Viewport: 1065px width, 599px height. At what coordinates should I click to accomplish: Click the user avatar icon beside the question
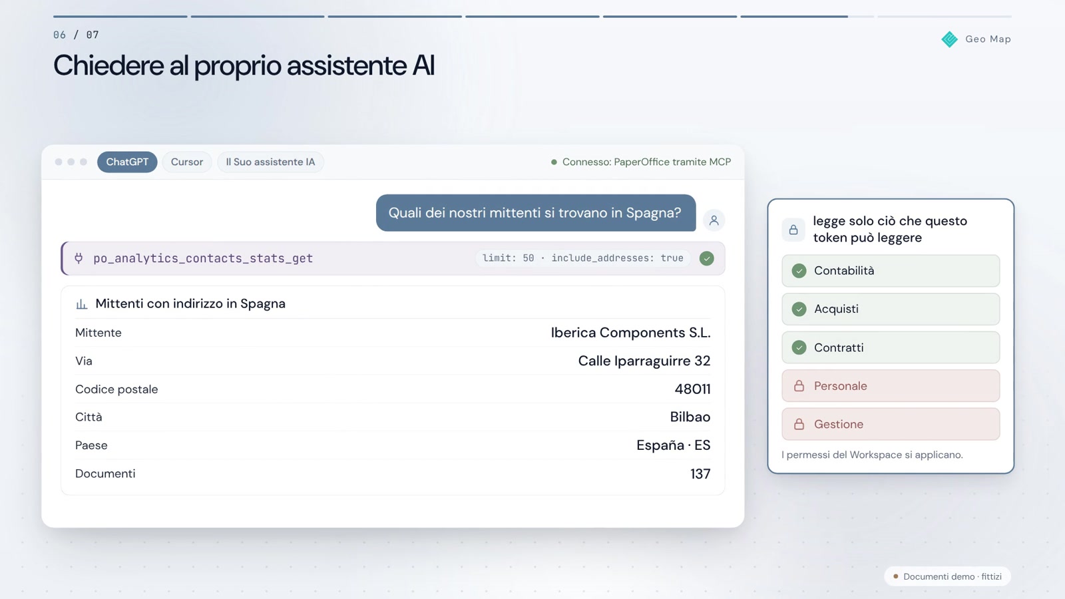pyautogui.click(x=714, y=220)
